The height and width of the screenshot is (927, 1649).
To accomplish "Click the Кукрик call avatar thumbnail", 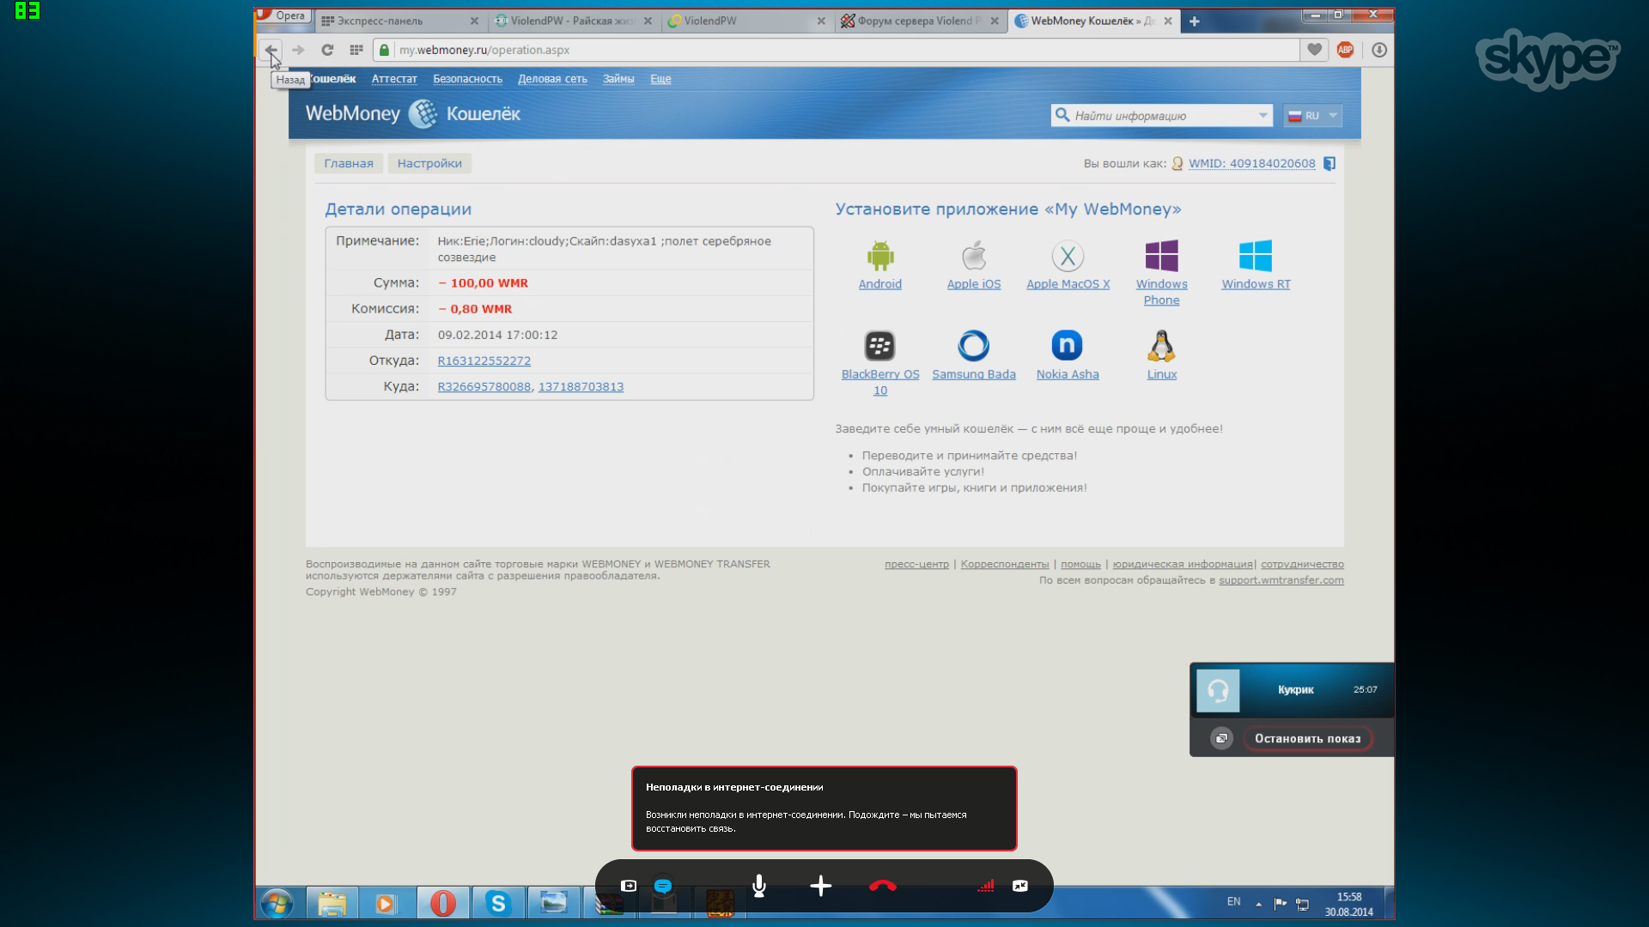I will (x=1218, y=690).
